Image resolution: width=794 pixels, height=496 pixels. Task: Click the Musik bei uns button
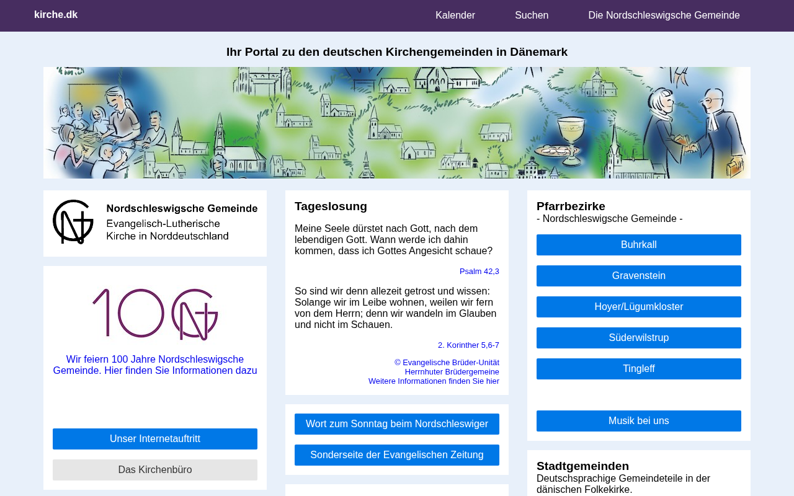(639, 421)
